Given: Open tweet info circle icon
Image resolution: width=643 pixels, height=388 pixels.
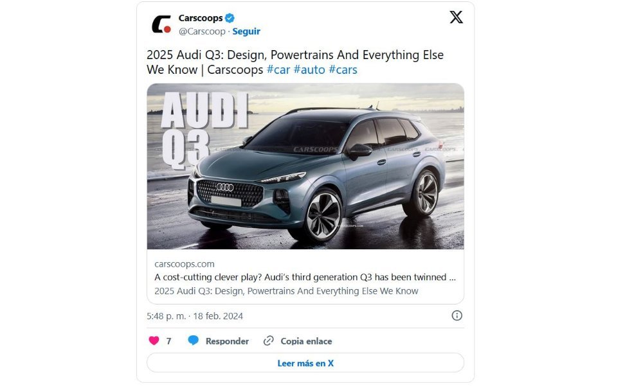Looking at the screenshot, I should pyautogui.click(x=457, y=315).
